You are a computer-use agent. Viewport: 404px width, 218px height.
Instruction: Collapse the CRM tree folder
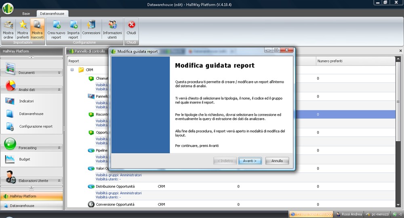(x=72, y=70)
